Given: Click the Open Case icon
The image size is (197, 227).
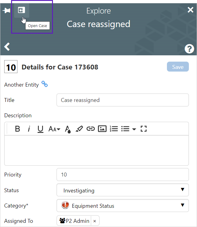Looking at the screenshot, I should 21,10.
